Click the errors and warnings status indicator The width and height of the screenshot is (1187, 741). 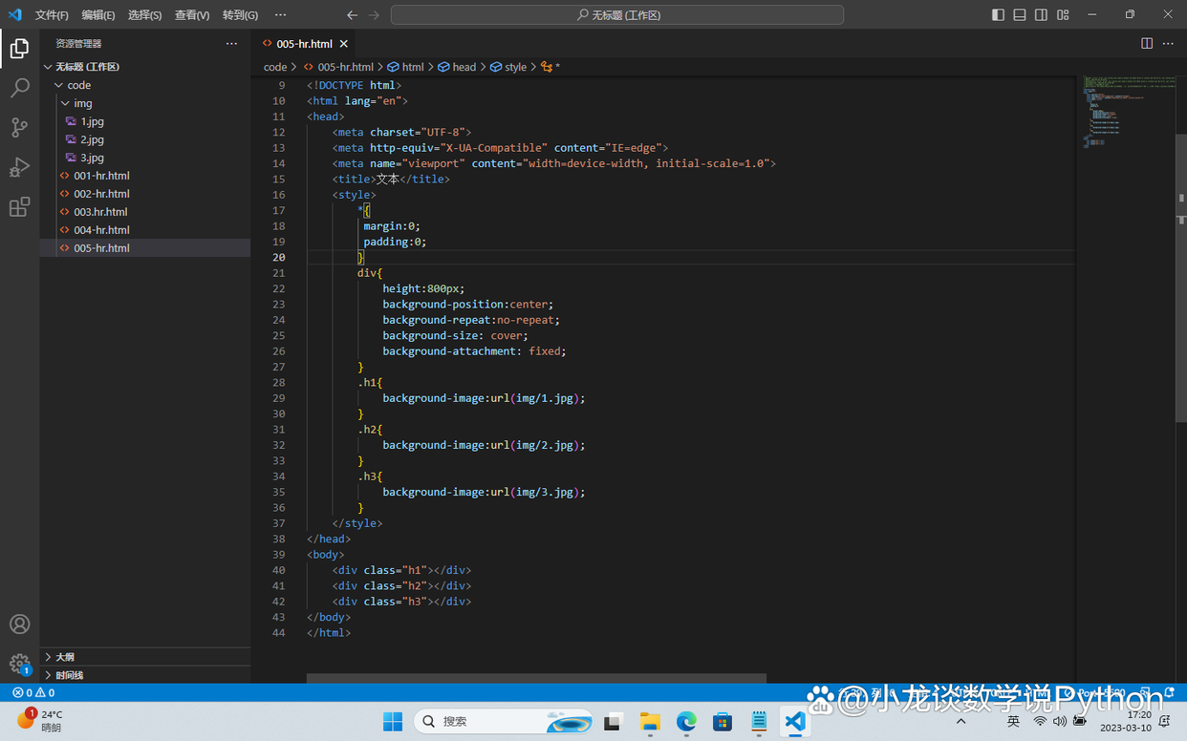pyautogui.click(x=33, y=692)
